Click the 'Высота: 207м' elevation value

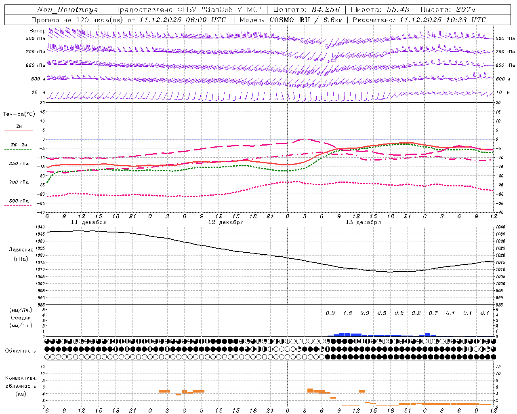448,10
